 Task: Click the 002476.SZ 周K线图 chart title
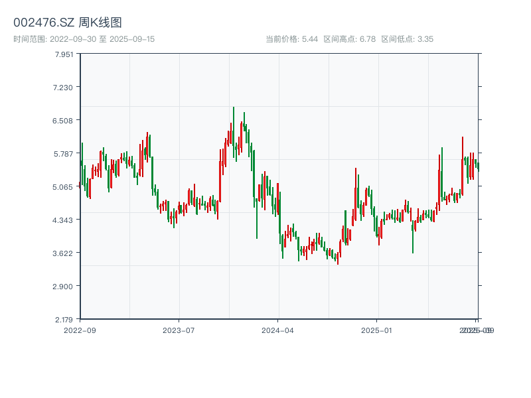(x=68, y=23)
